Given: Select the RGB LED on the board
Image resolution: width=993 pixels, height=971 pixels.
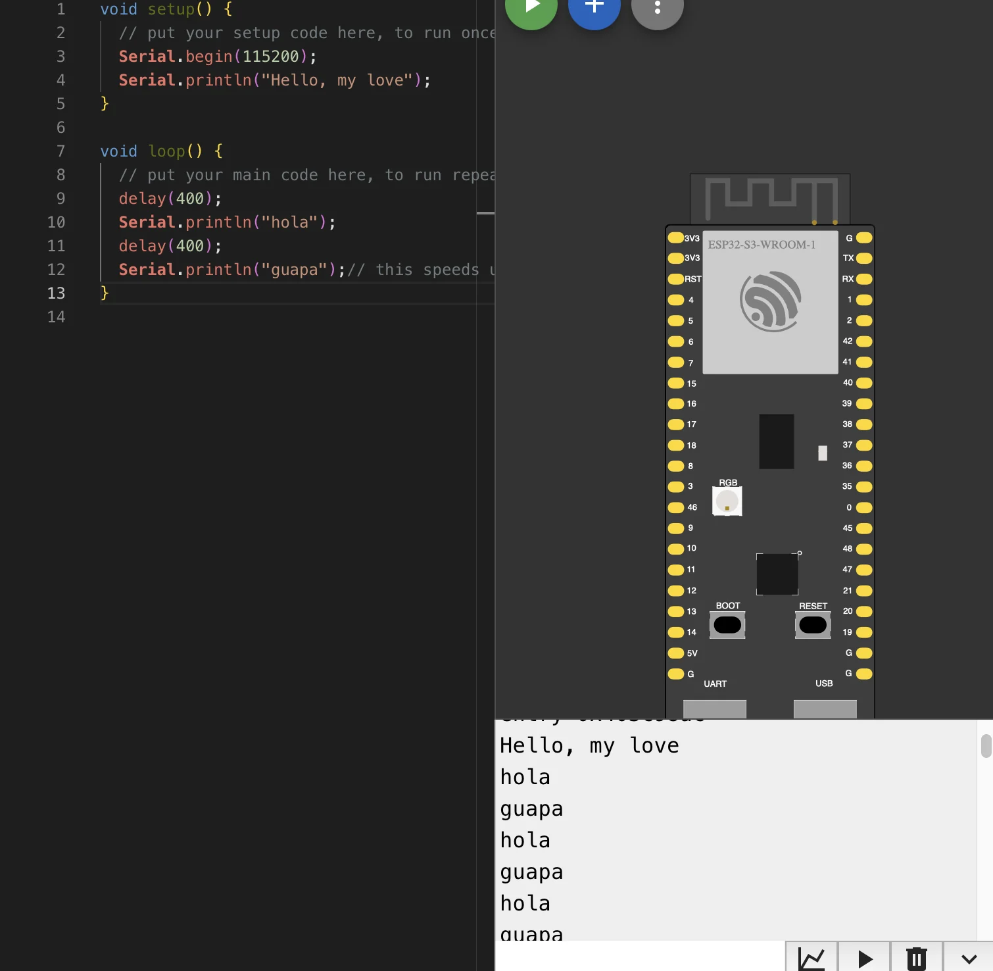Looking at the screenshot, I should tap(727, 501).
